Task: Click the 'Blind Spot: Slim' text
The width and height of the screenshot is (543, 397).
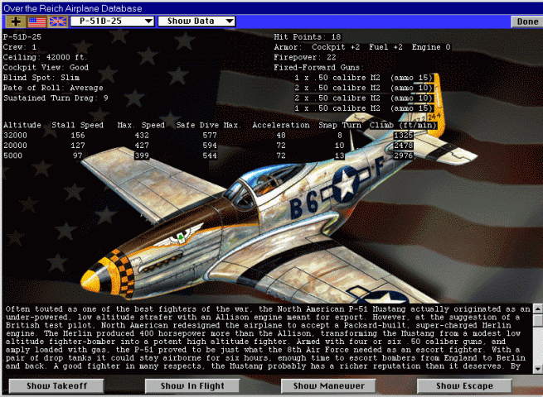Action: [41, 78]
